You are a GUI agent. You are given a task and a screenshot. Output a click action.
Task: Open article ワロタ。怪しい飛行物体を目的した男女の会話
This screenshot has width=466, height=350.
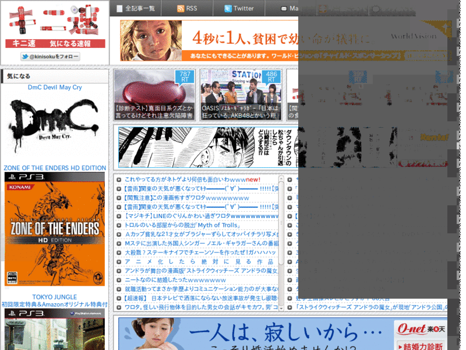[201, 307]
